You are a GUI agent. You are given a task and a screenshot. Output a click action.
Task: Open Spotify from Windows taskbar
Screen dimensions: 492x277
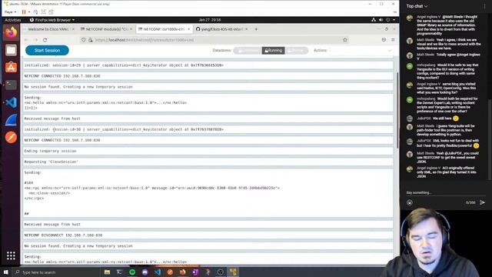click(x=132, y=272)
